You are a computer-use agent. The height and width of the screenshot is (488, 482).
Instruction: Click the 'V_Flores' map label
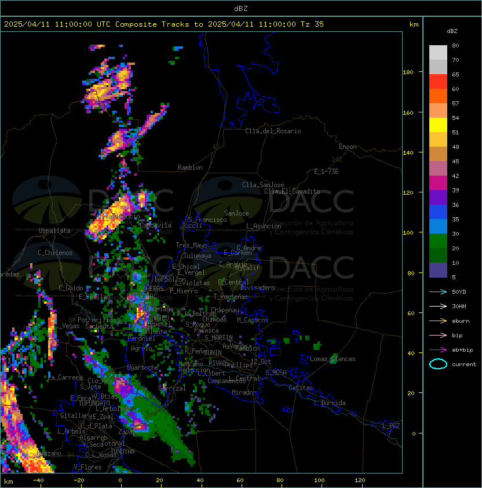[87, 468]
